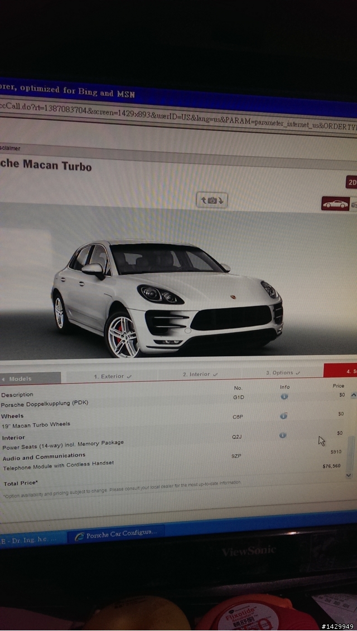Select the Porsche Car Configurator taskbar button
The height and width of the screenshot is (631, 357).
click(x=117, y=534)
